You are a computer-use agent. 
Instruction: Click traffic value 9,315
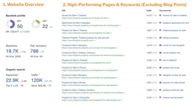[149, 15]
